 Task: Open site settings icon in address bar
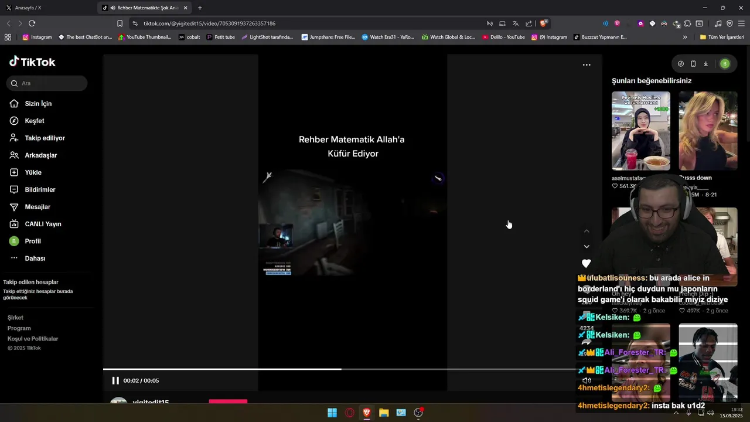(x=135, y=23)
